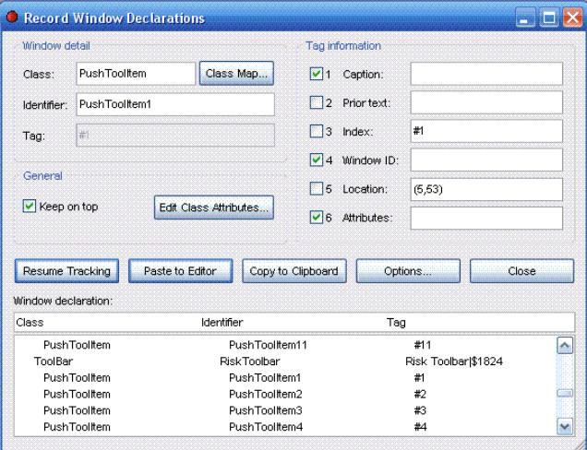This screenshot has height=450, width=587.
Task: Click the #4 tag value
Action: point(421,427)
